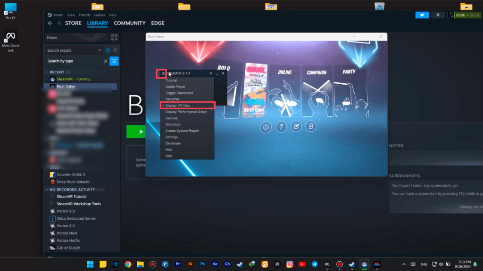The width and height of the screenshot is (483, 271).
Task: Switch to the COMMUNITY tab
Action: 129,23
